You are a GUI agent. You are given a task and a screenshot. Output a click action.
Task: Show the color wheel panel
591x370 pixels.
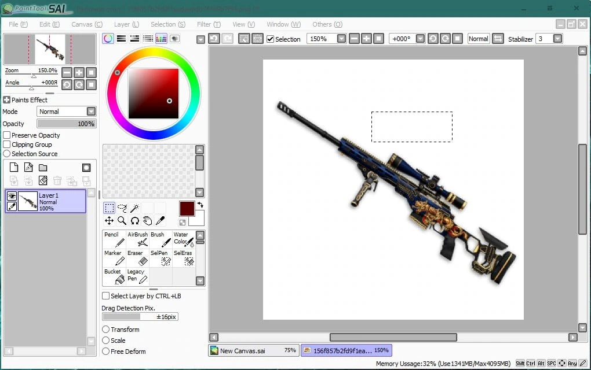click(x=108, y=38)
